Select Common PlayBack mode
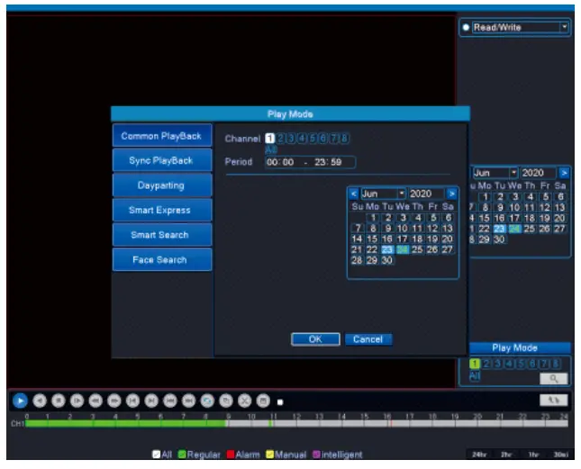The height and width of the screenshot is (469, 581). 162,136
